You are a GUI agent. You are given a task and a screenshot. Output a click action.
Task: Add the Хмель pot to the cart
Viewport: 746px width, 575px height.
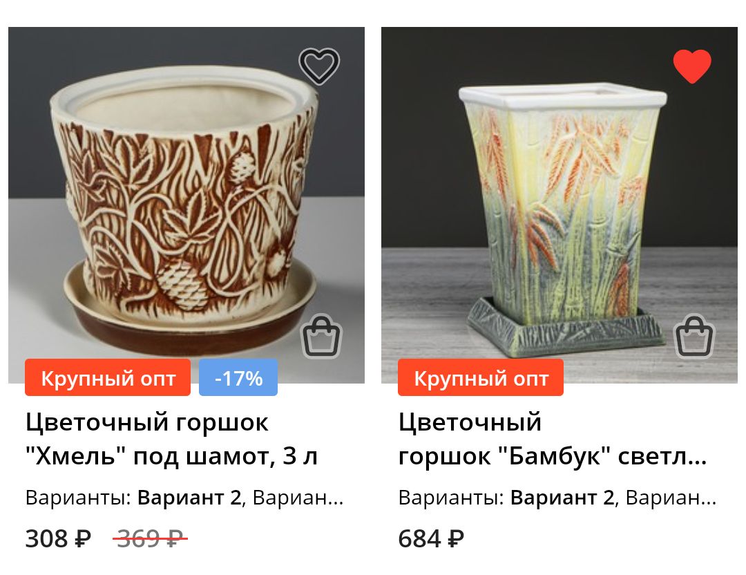tap(322, 336)
